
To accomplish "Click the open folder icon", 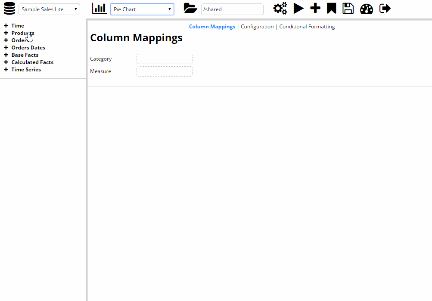I will pos(190,8).
